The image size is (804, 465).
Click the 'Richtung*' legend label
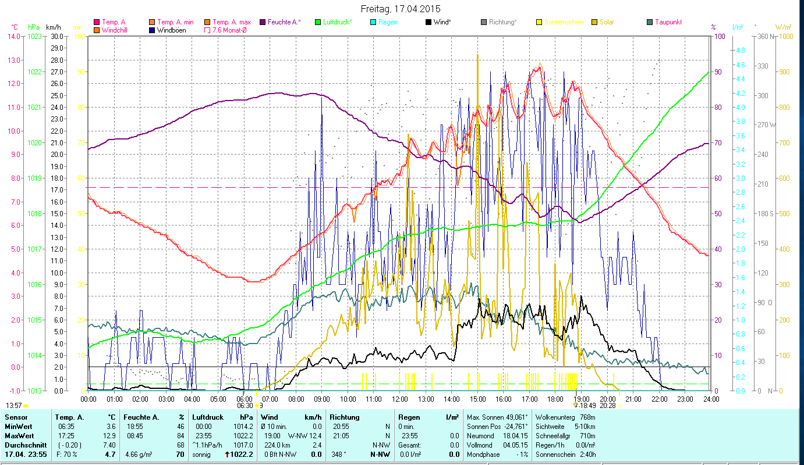pyautogui.click(x=502, y=23)
